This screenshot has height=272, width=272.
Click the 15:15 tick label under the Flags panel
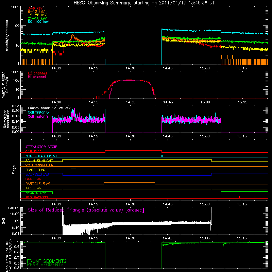tap(242, 204)
